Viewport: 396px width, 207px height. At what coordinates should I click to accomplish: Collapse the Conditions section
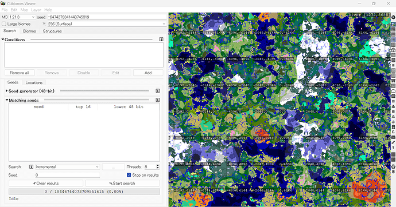3,39
